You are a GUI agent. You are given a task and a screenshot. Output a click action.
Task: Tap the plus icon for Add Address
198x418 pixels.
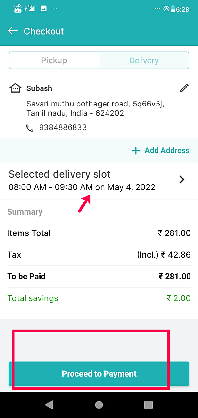coord(135,151)
